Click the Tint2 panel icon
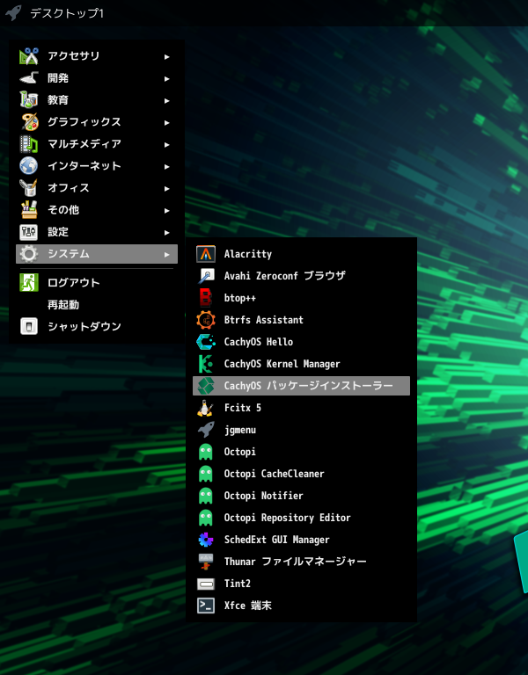The height and width of the screenshot is (675, 528). [x=206, y=584]
